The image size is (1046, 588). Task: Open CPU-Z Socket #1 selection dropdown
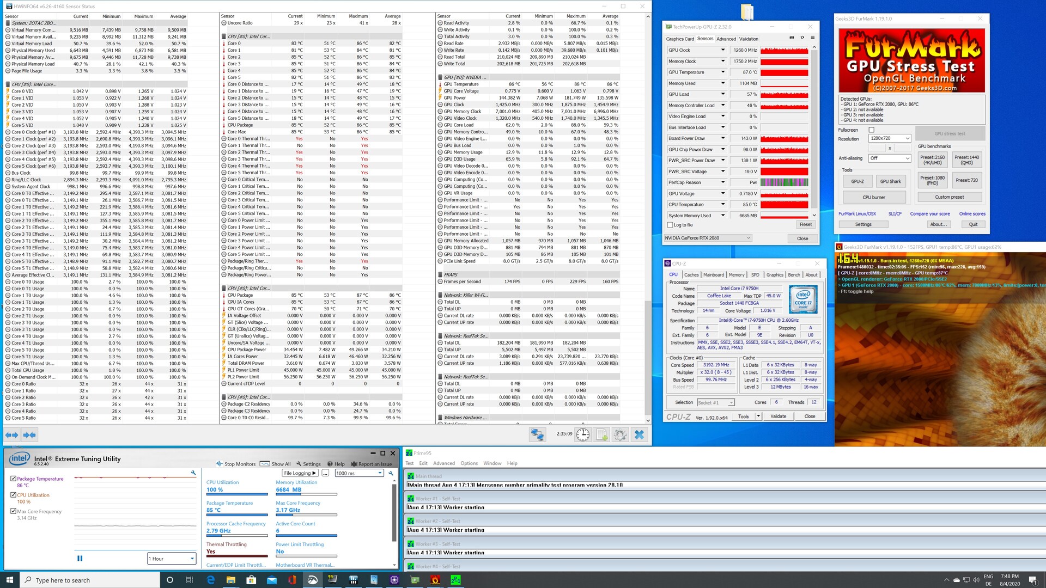715,402
